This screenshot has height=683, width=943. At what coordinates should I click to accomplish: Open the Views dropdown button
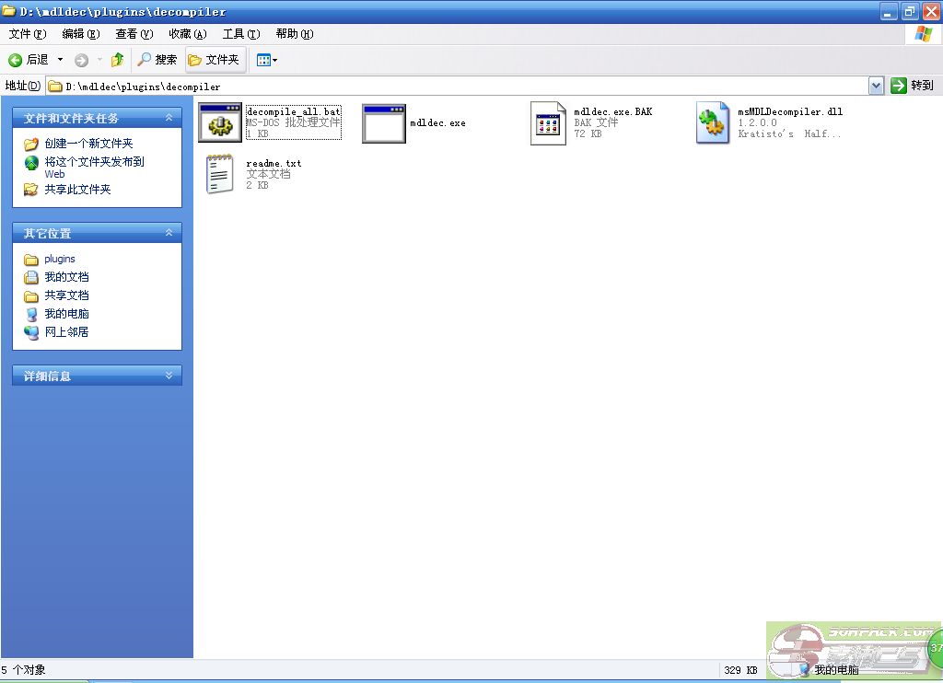click(267, 60)
